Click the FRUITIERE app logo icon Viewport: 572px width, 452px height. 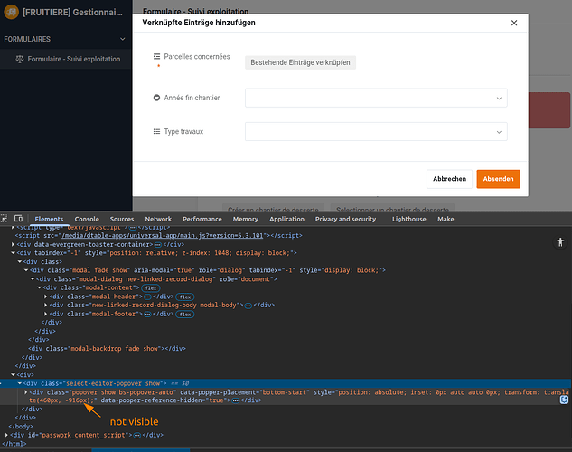(x=12, y=13)
